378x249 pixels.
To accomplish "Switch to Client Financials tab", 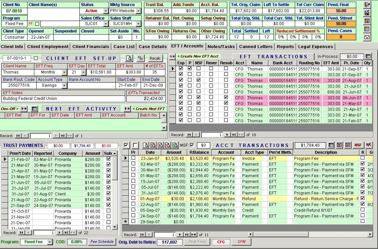I will pos(91,47).
